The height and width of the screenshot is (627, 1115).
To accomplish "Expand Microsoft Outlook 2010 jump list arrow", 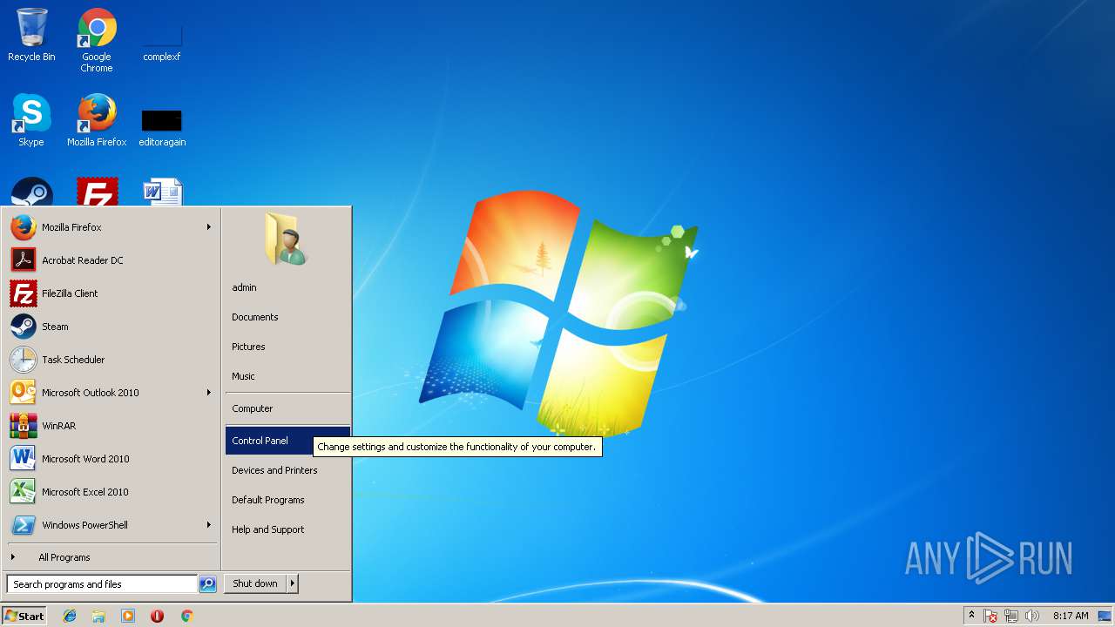I will [x=208, y=393].
